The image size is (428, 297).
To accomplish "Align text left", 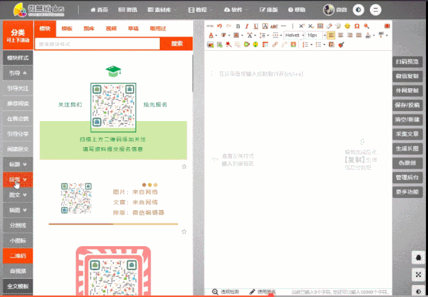I will [331, 35].
